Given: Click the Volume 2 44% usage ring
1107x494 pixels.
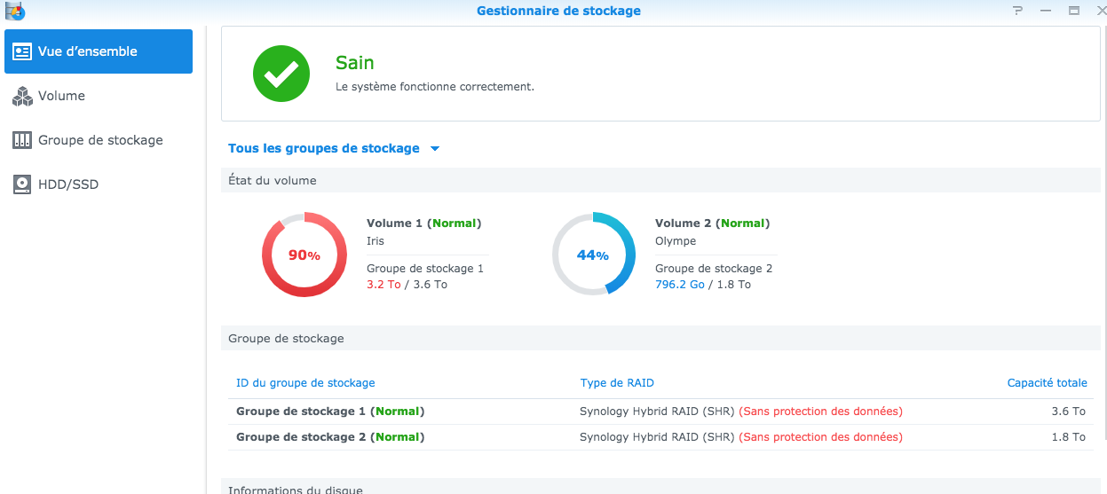Looking at the screenshot, I should click(x=593, y=255).
